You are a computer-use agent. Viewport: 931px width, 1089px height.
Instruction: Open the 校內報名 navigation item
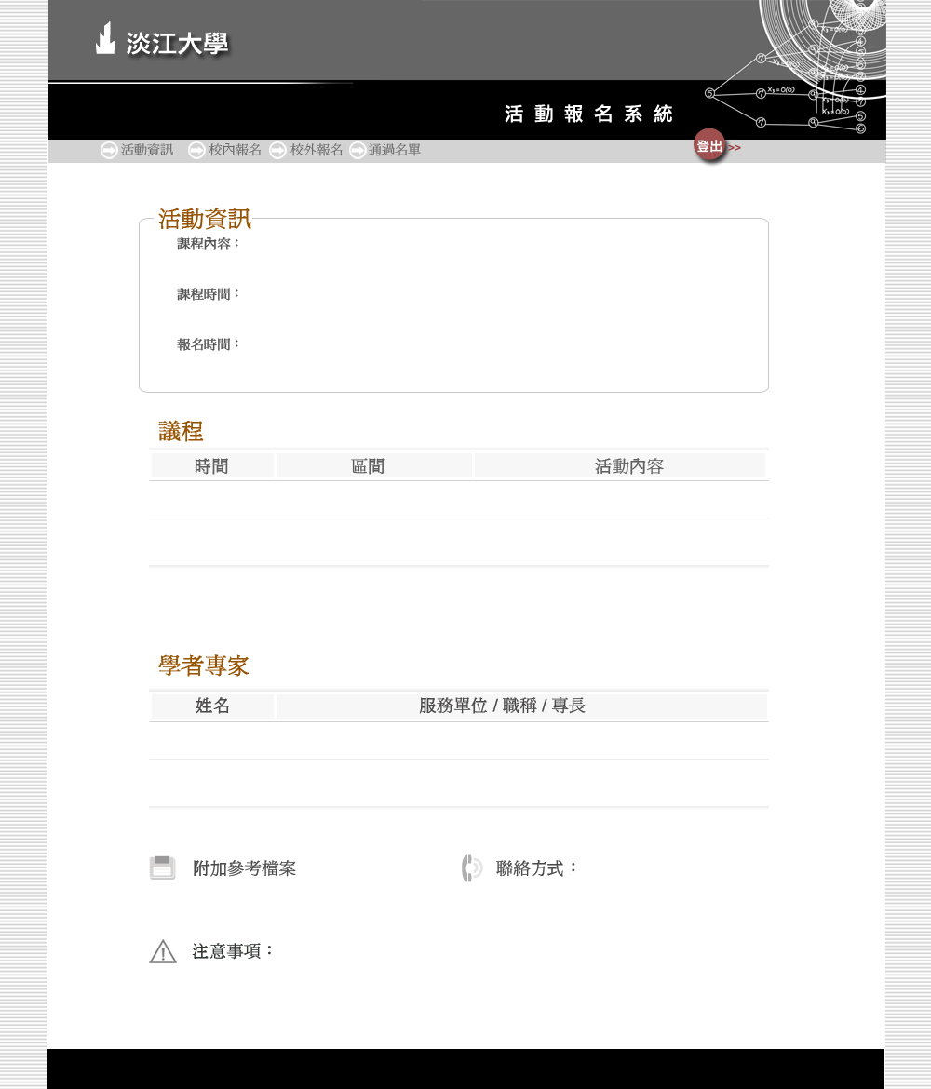point(236,150)
